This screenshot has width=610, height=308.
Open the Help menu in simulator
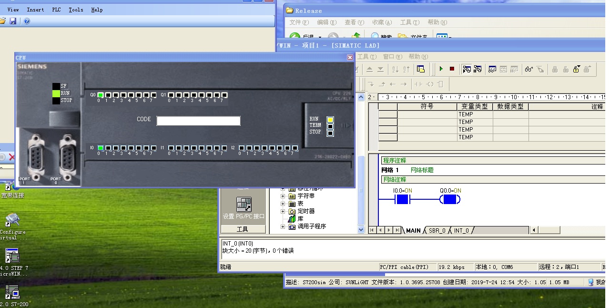tap(97, 10)
